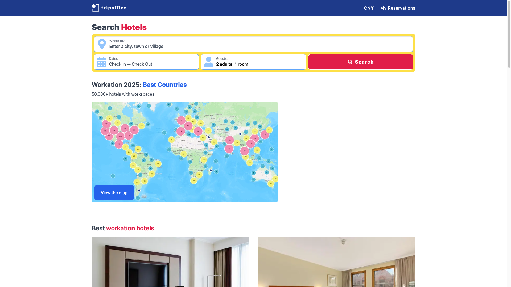Click the dark blue dot near Madagascar
This screenshot has height=287, width=511.
211,170
